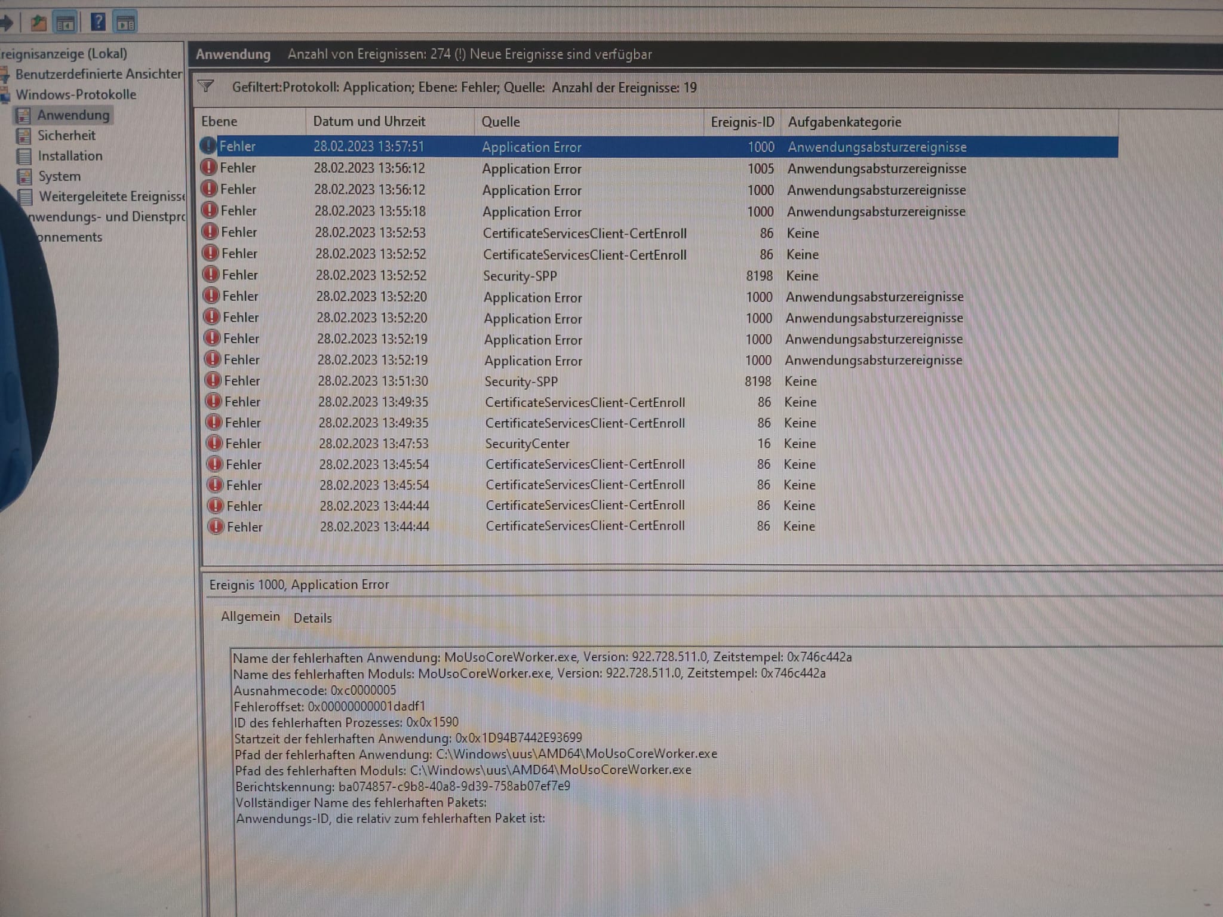Open the System log in the tree
This screenshot has height=917, width=1223.
click(59, 177)
